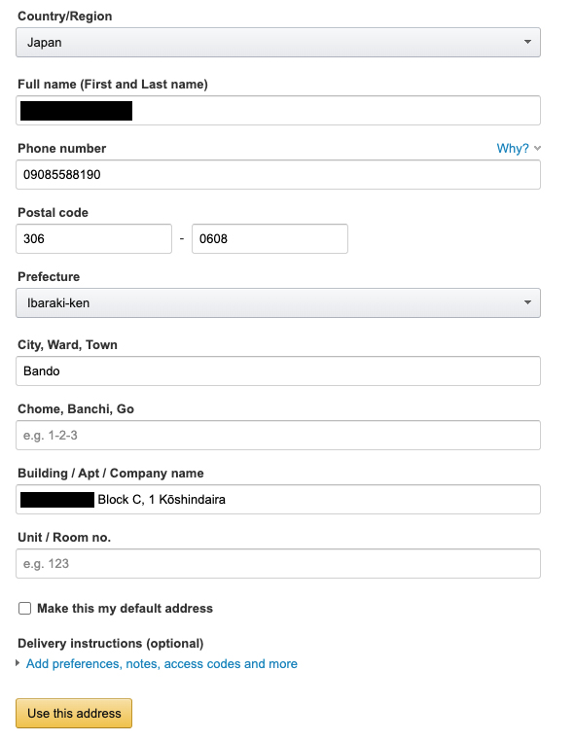Click the Phone number field

pyautogui.click(x=278, y=175)
